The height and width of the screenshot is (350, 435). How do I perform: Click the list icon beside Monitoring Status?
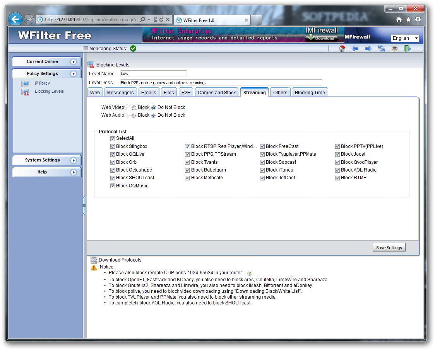click(x=86, y=49)
